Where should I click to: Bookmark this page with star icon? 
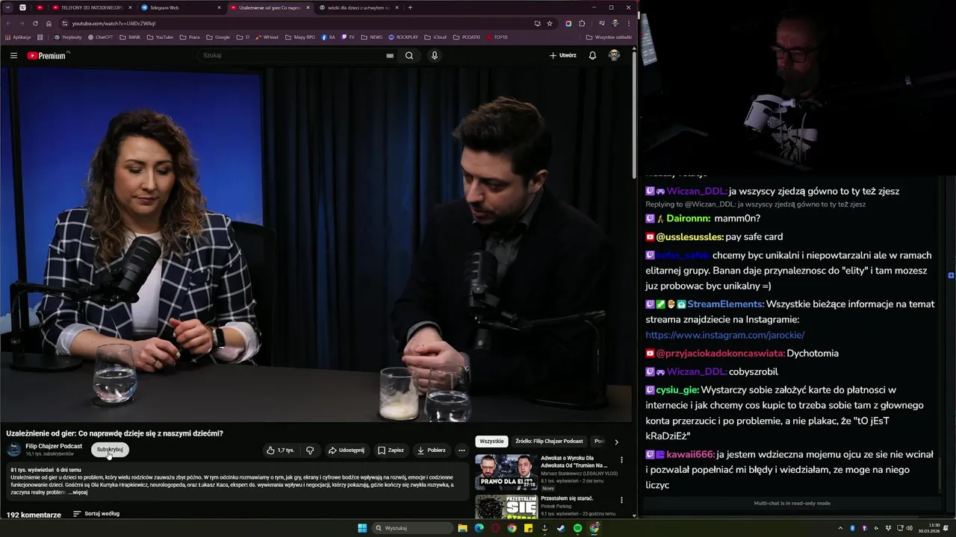[550, 23]
